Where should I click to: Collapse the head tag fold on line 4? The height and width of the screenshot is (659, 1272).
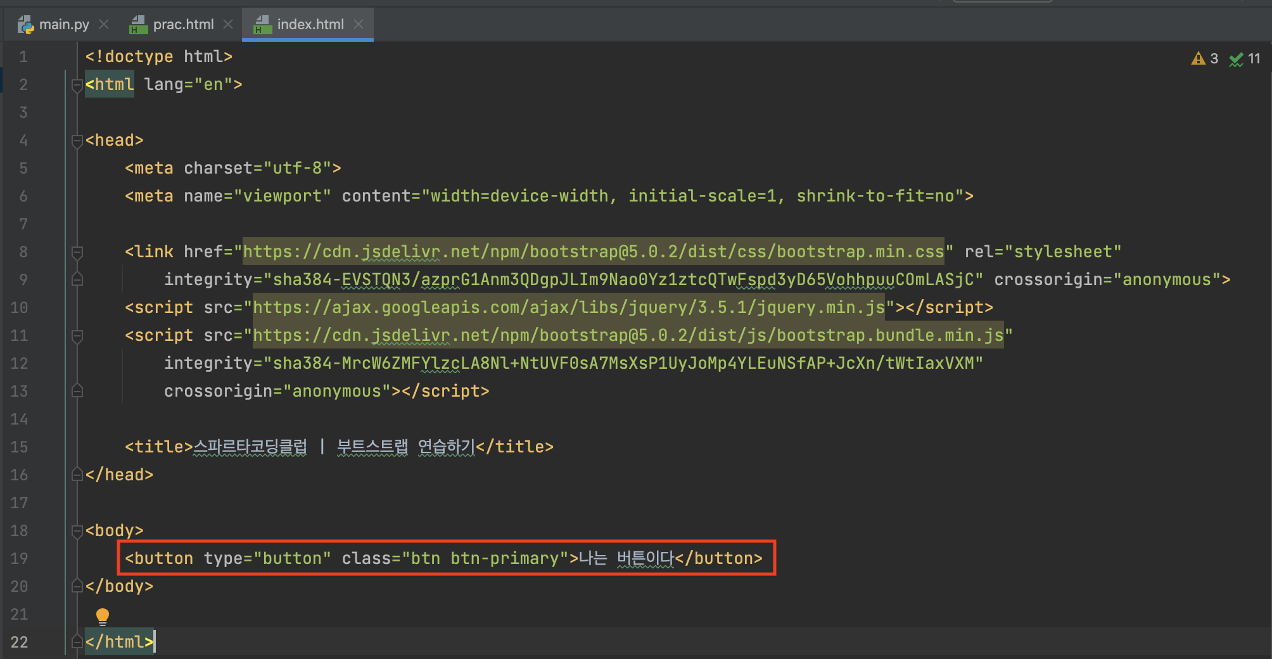(77, 141)
